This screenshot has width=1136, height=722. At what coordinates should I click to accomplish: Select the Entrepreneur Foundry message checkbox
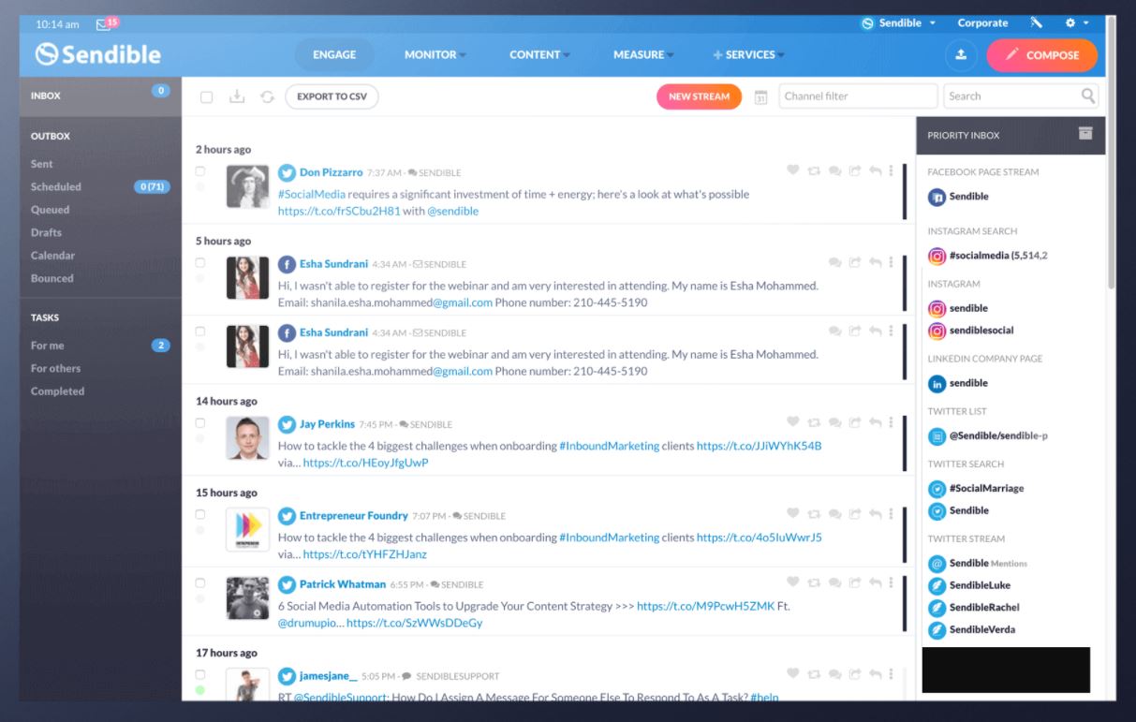point(200,514)
